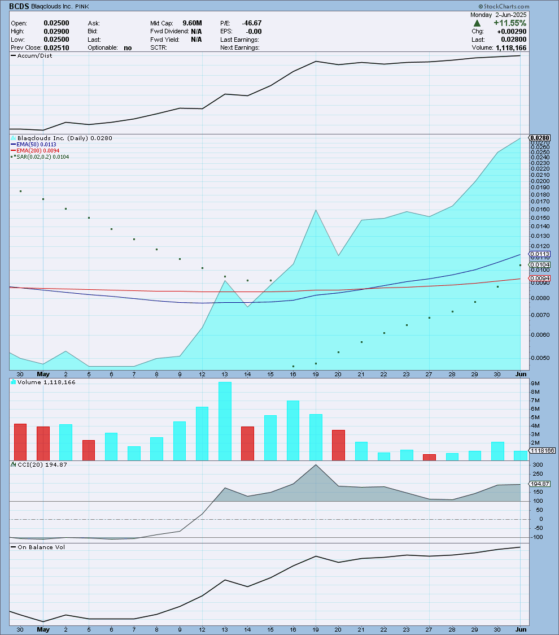Click the On Balance Vol panel label
This screenshot has height=635, width=559.
pyautogui.click(x=41, y=547)
